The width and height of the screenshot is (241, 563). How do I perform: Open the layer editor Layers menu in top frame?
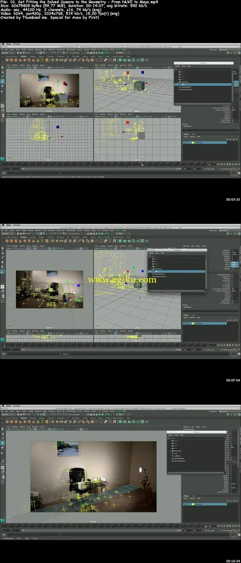click(186, 136)
